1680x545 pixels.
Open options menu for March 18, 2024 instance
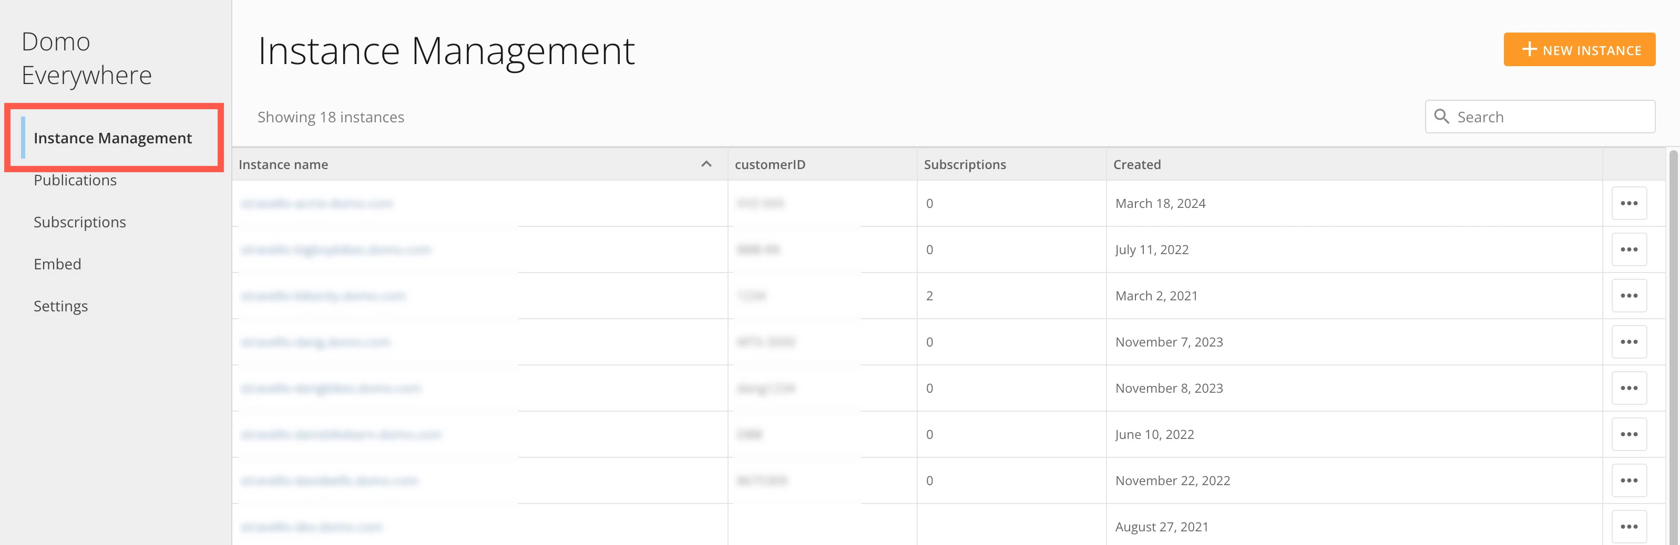[1628, 203]
